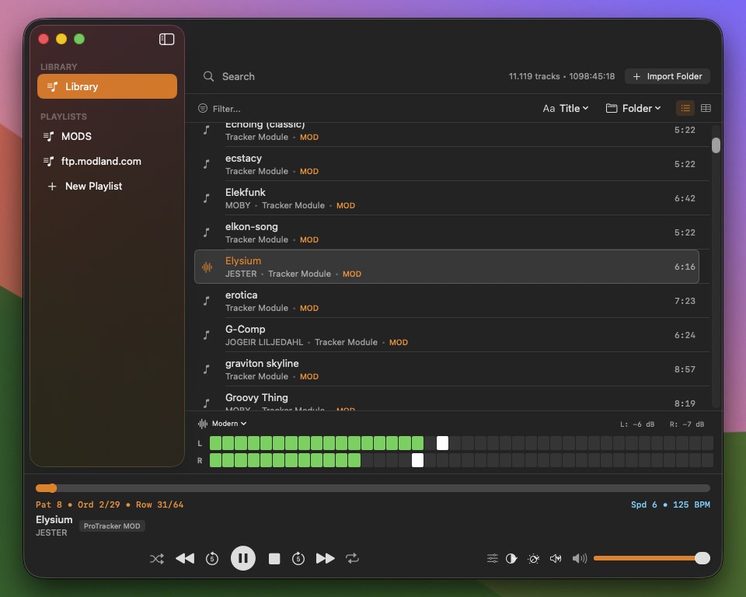Open the MODS playlist

pyautogui.click(x=107, y=137)
